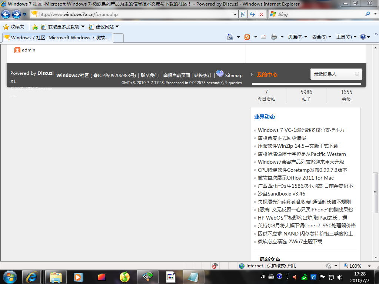This screenshot has width=379, height=284.
Task: Click the green music note taskbar icon
Action: click(124, 277)
